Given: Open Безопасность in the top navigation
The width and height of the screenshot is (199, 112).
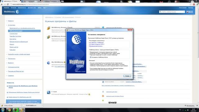Looking at the screenshot, I should click(22, 8).
